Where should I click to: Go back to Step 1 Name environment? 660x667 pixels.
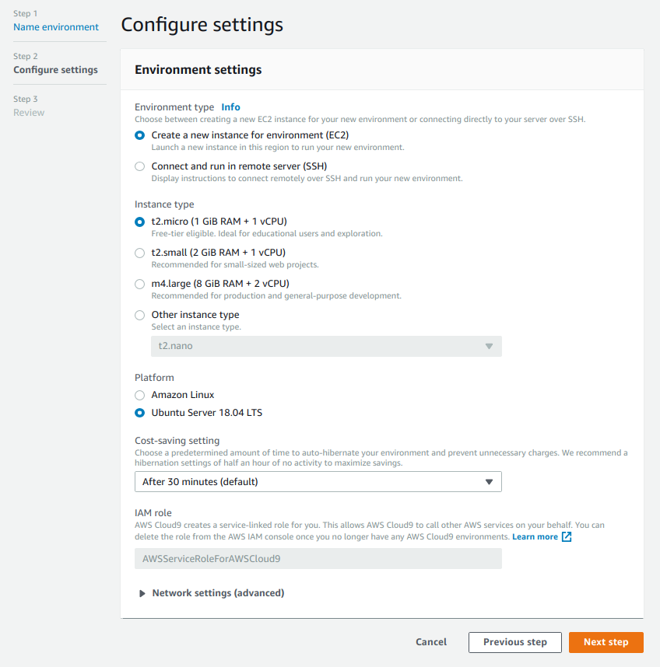click(54, 26)
